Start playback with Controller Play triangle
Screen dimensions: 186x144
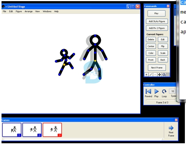[x=157, y=91]
